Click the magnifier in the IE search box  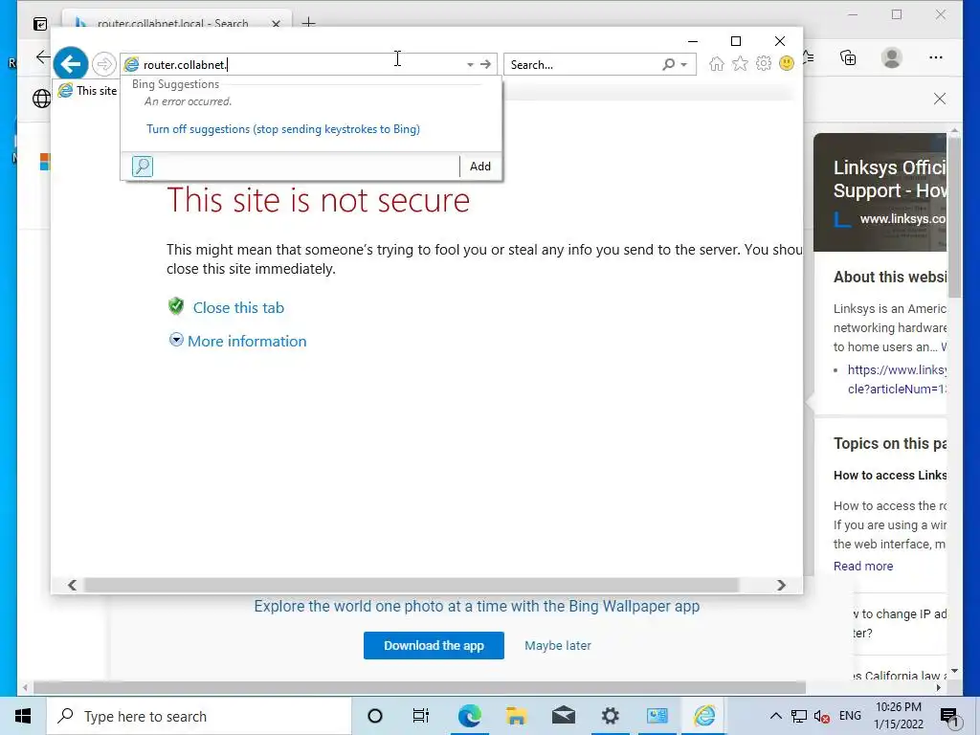click(x=669, y=64)
